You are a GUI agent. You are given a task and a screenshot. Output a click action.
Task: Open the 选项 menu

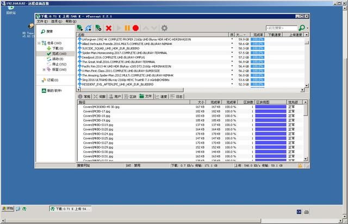57,21
